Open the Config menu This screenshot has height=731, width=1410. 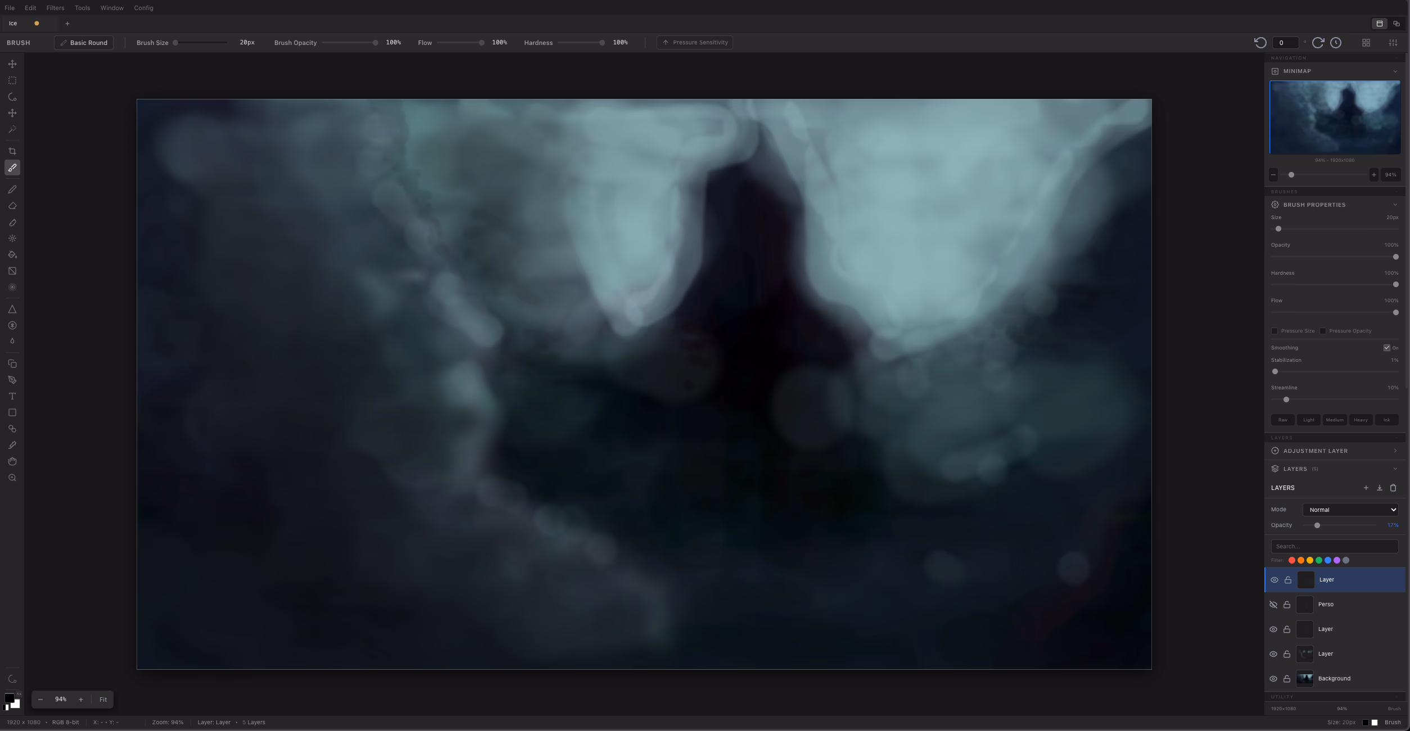click(143, 8)
